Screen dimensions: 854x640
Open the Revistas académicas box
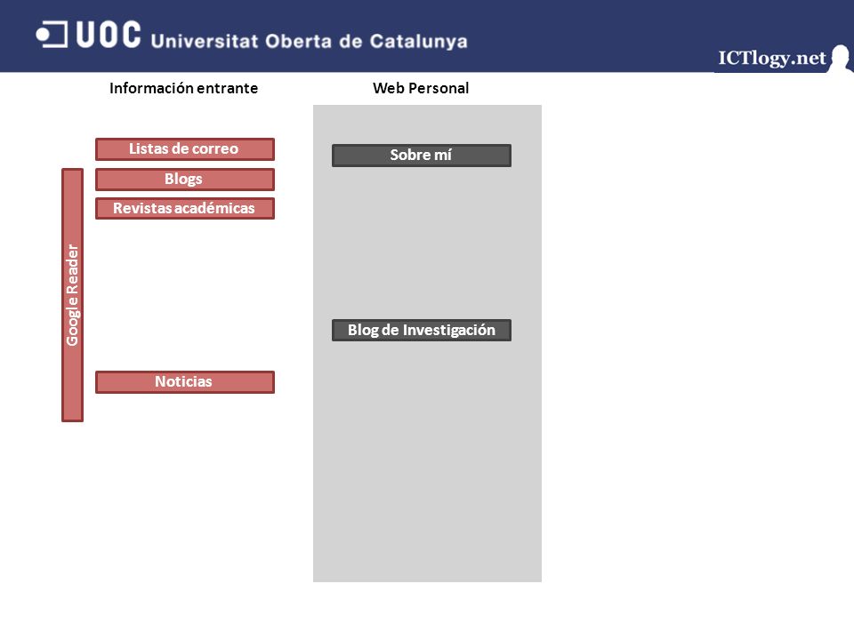(x=185, y=208)
